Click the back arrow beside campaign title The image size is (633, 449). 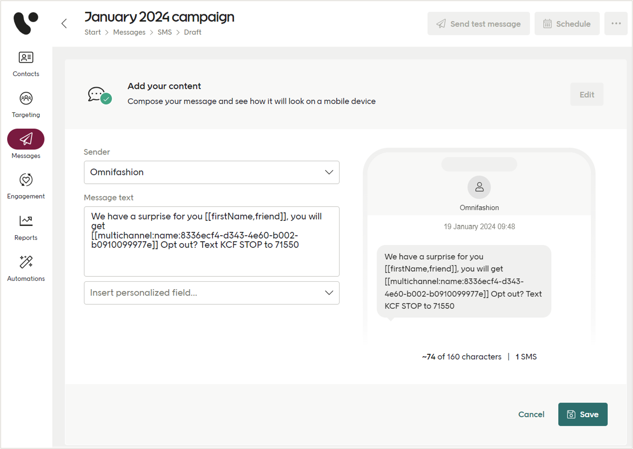pos(64,24)
